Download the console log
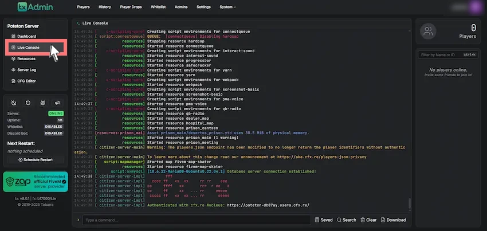 point(393,220)
